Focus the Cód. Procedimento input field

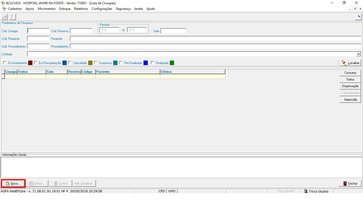[x=38, y=46]
